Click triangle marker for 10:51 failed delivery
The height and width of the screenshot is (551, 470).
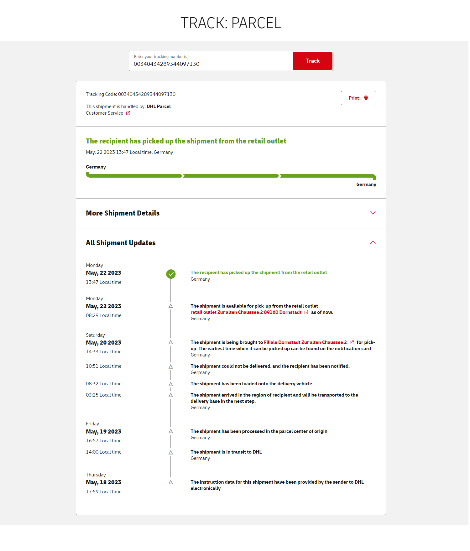click(x=171, y=366)
